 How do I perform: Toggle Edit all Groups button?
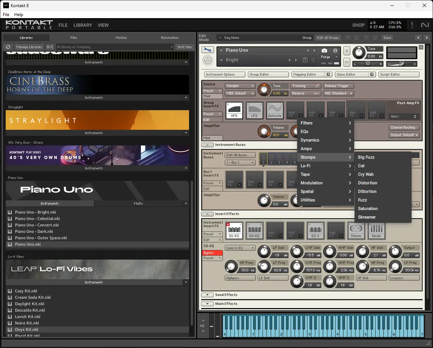[328, 37]
